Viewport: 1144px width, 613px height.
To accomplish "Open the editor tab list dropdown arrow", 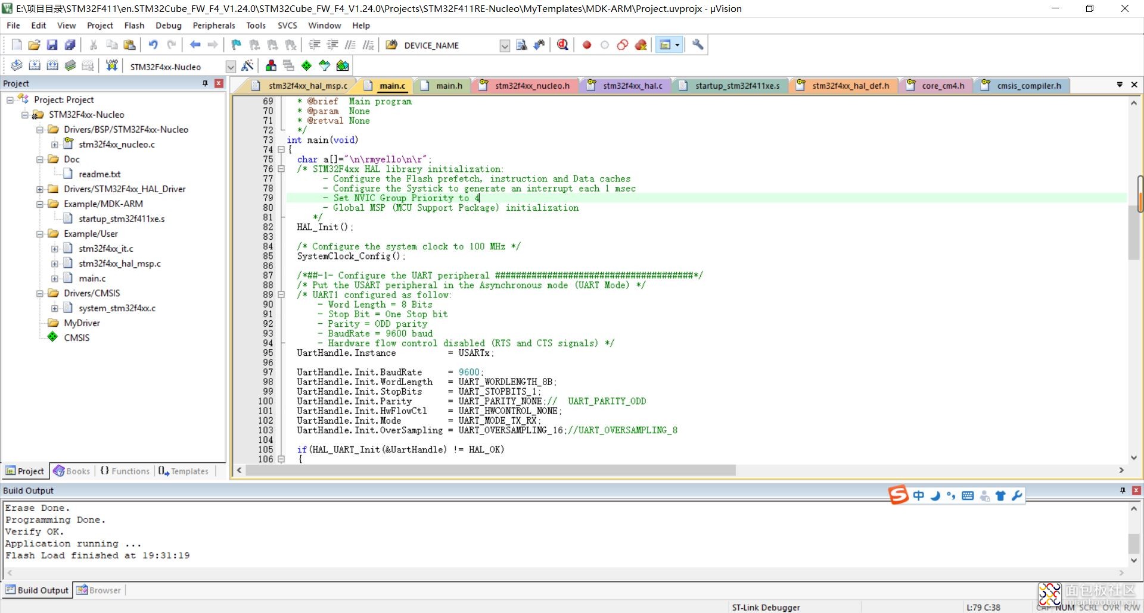I will [x=1120, y=85].
